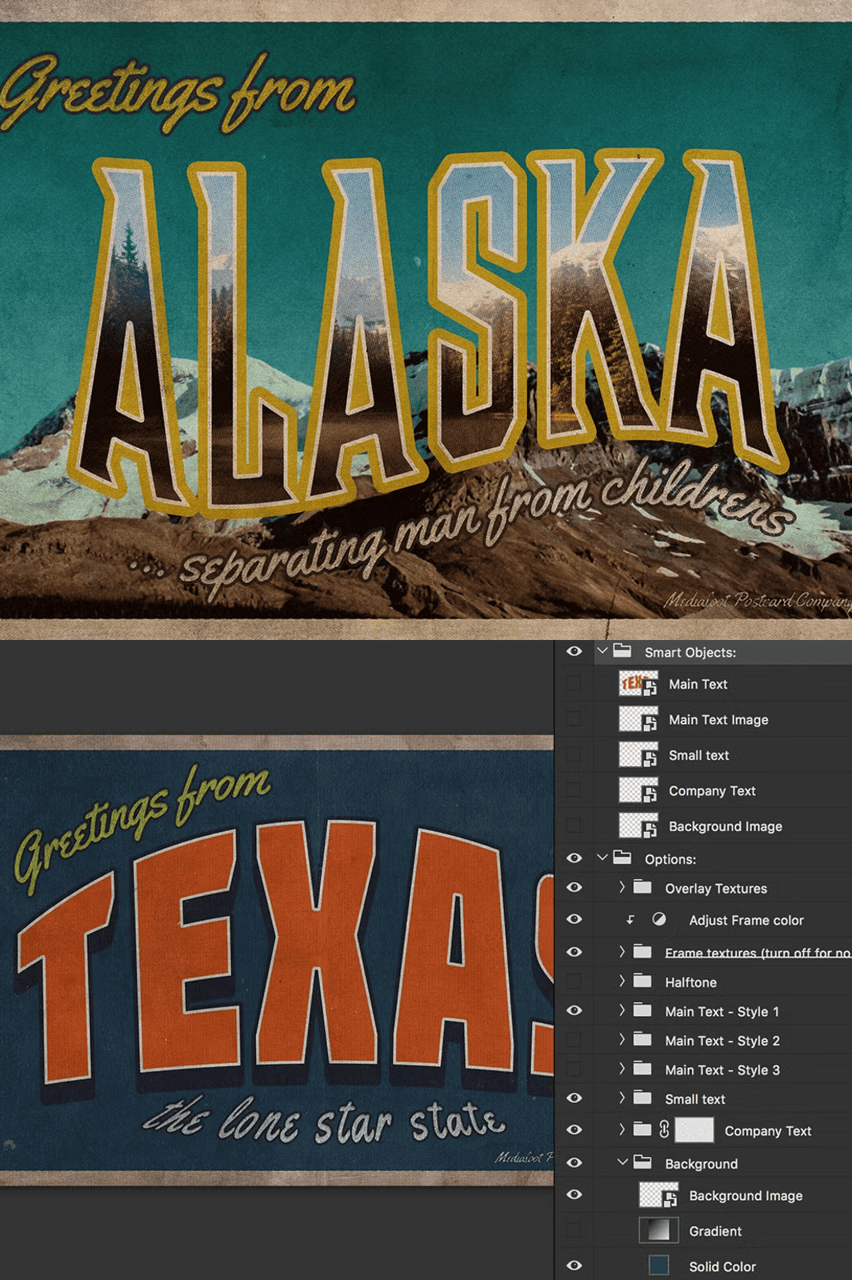
Task: Click the Solid Color layer's color swatch
Action: [658, 1266]
